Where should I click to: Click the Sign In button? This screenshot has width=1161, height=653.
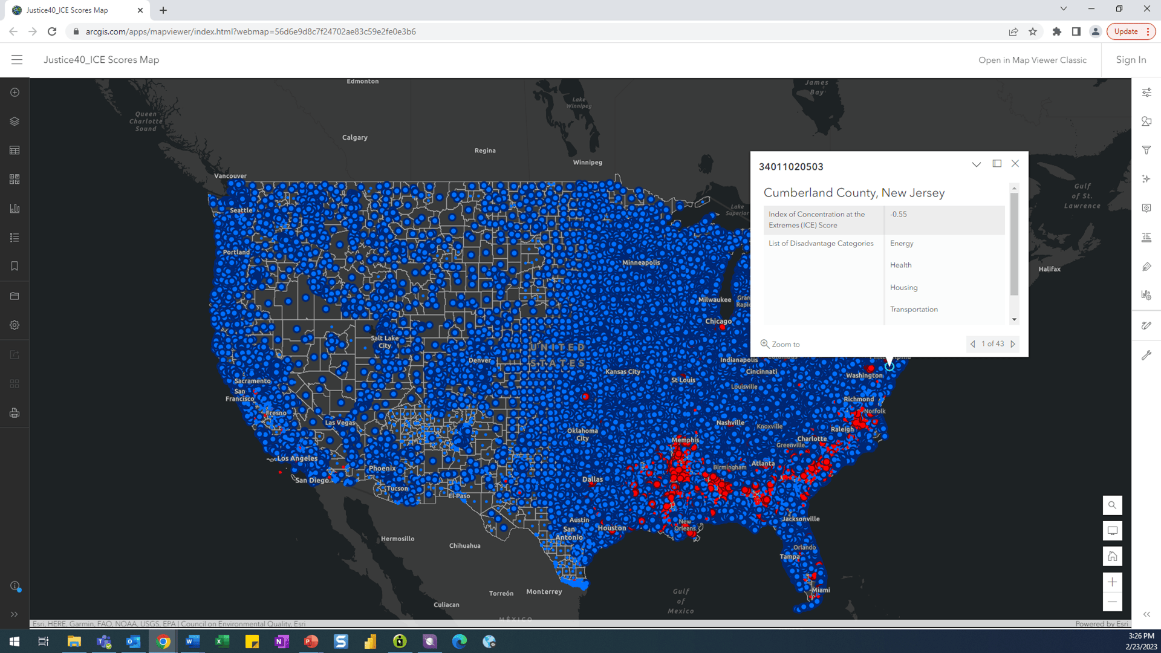1130,60
